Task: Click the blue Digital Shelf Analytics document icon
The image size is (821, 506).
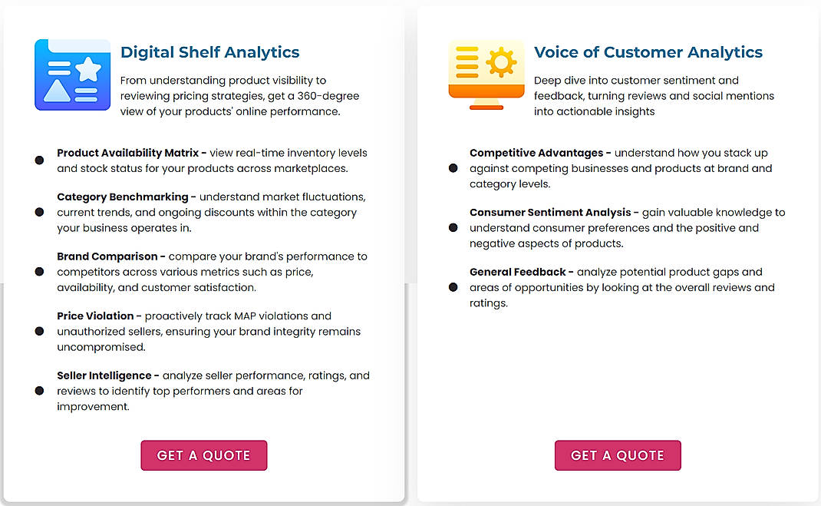Action: click(x=72, y=74)
